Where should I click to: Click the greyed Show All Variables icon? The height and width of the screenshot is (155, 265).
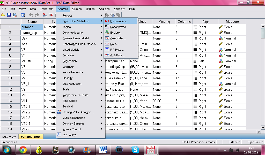point(118,15)
